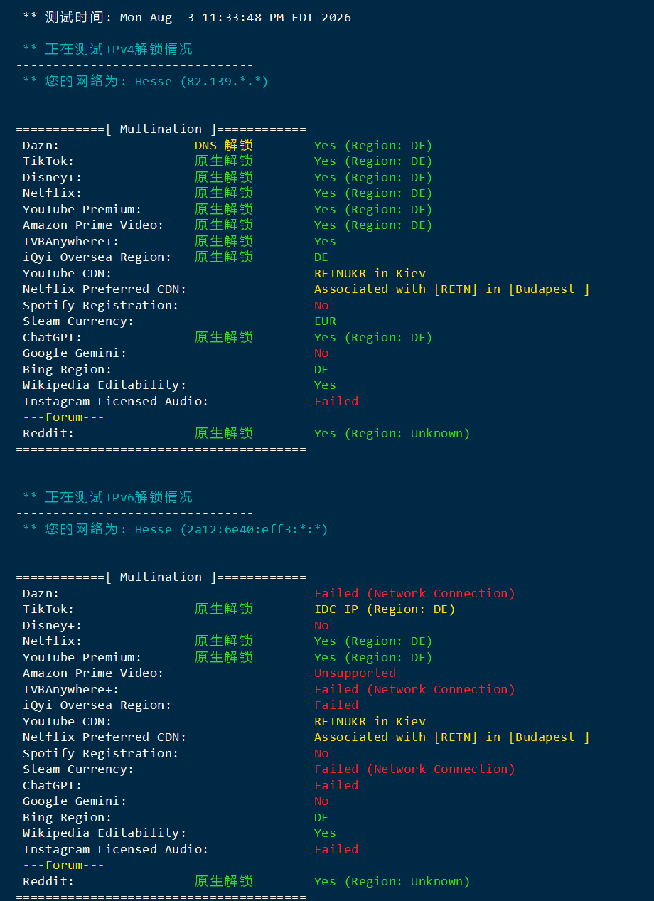Click the IPv4 Multination section header
The image size is (654, 901).
[x=161, y=129]
